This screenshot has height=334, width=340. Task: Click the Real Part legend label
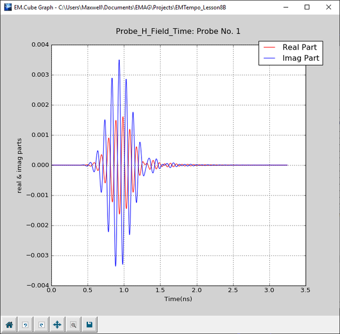[299, 47]
